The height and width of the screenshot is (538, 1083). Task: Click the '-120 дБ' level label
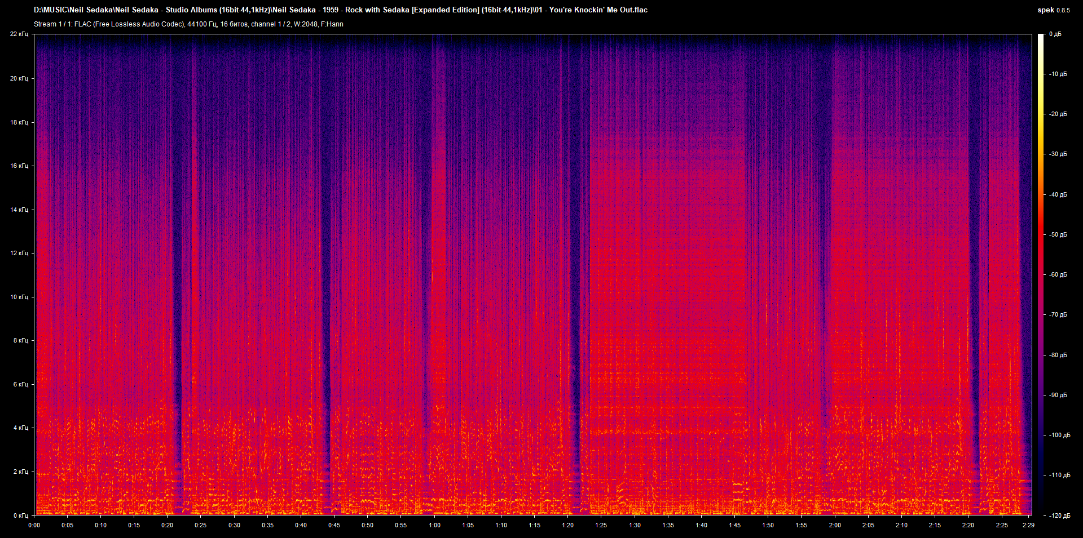click(1060, 515)
